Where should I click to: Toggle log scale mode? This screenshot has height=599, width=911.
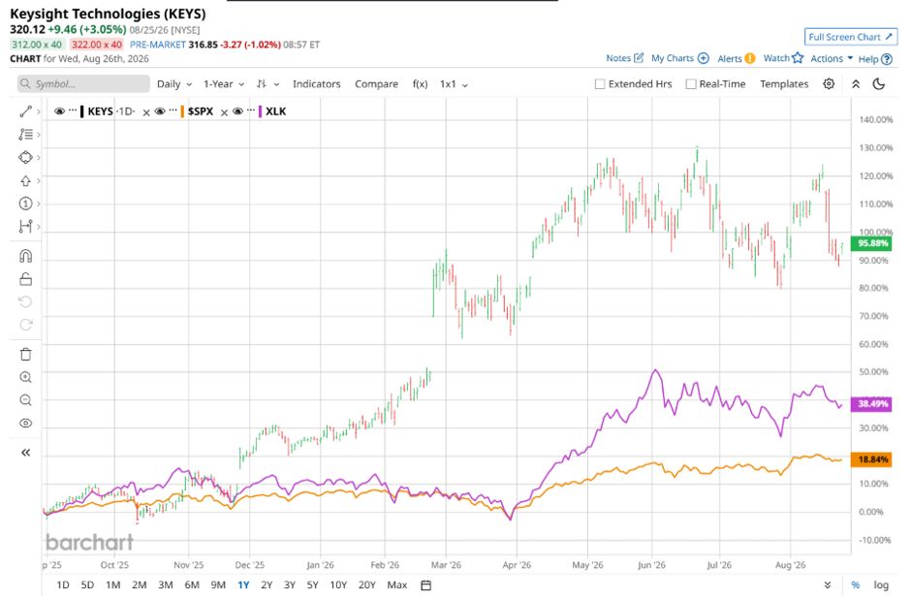click(881, 585)
